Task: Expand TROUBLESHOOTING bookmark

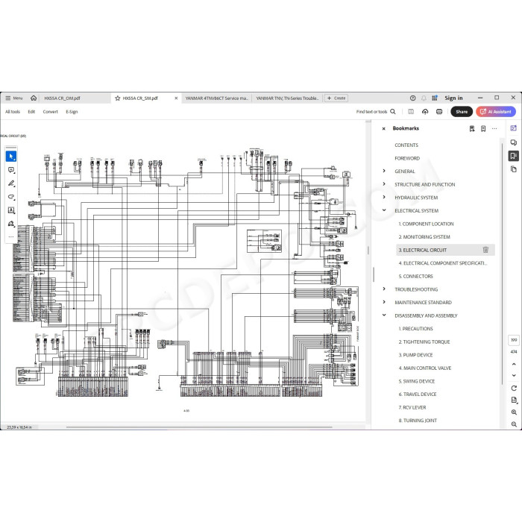Action: pyautogui.click(x=384, y=289)
